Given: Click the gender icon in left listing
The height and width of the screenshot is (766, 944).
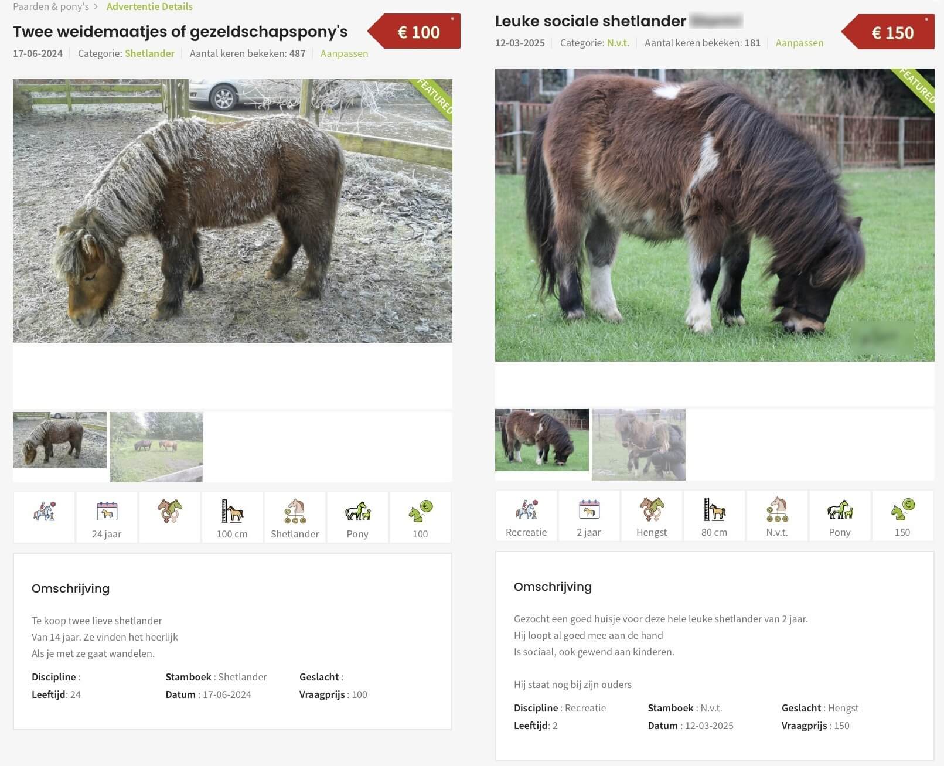Looking at the screenshot, I should click(x=169, y=511).
